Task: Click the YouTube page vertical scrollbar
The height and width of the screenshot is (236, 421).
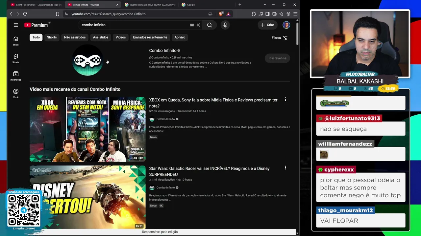Action: coord(297,33)
